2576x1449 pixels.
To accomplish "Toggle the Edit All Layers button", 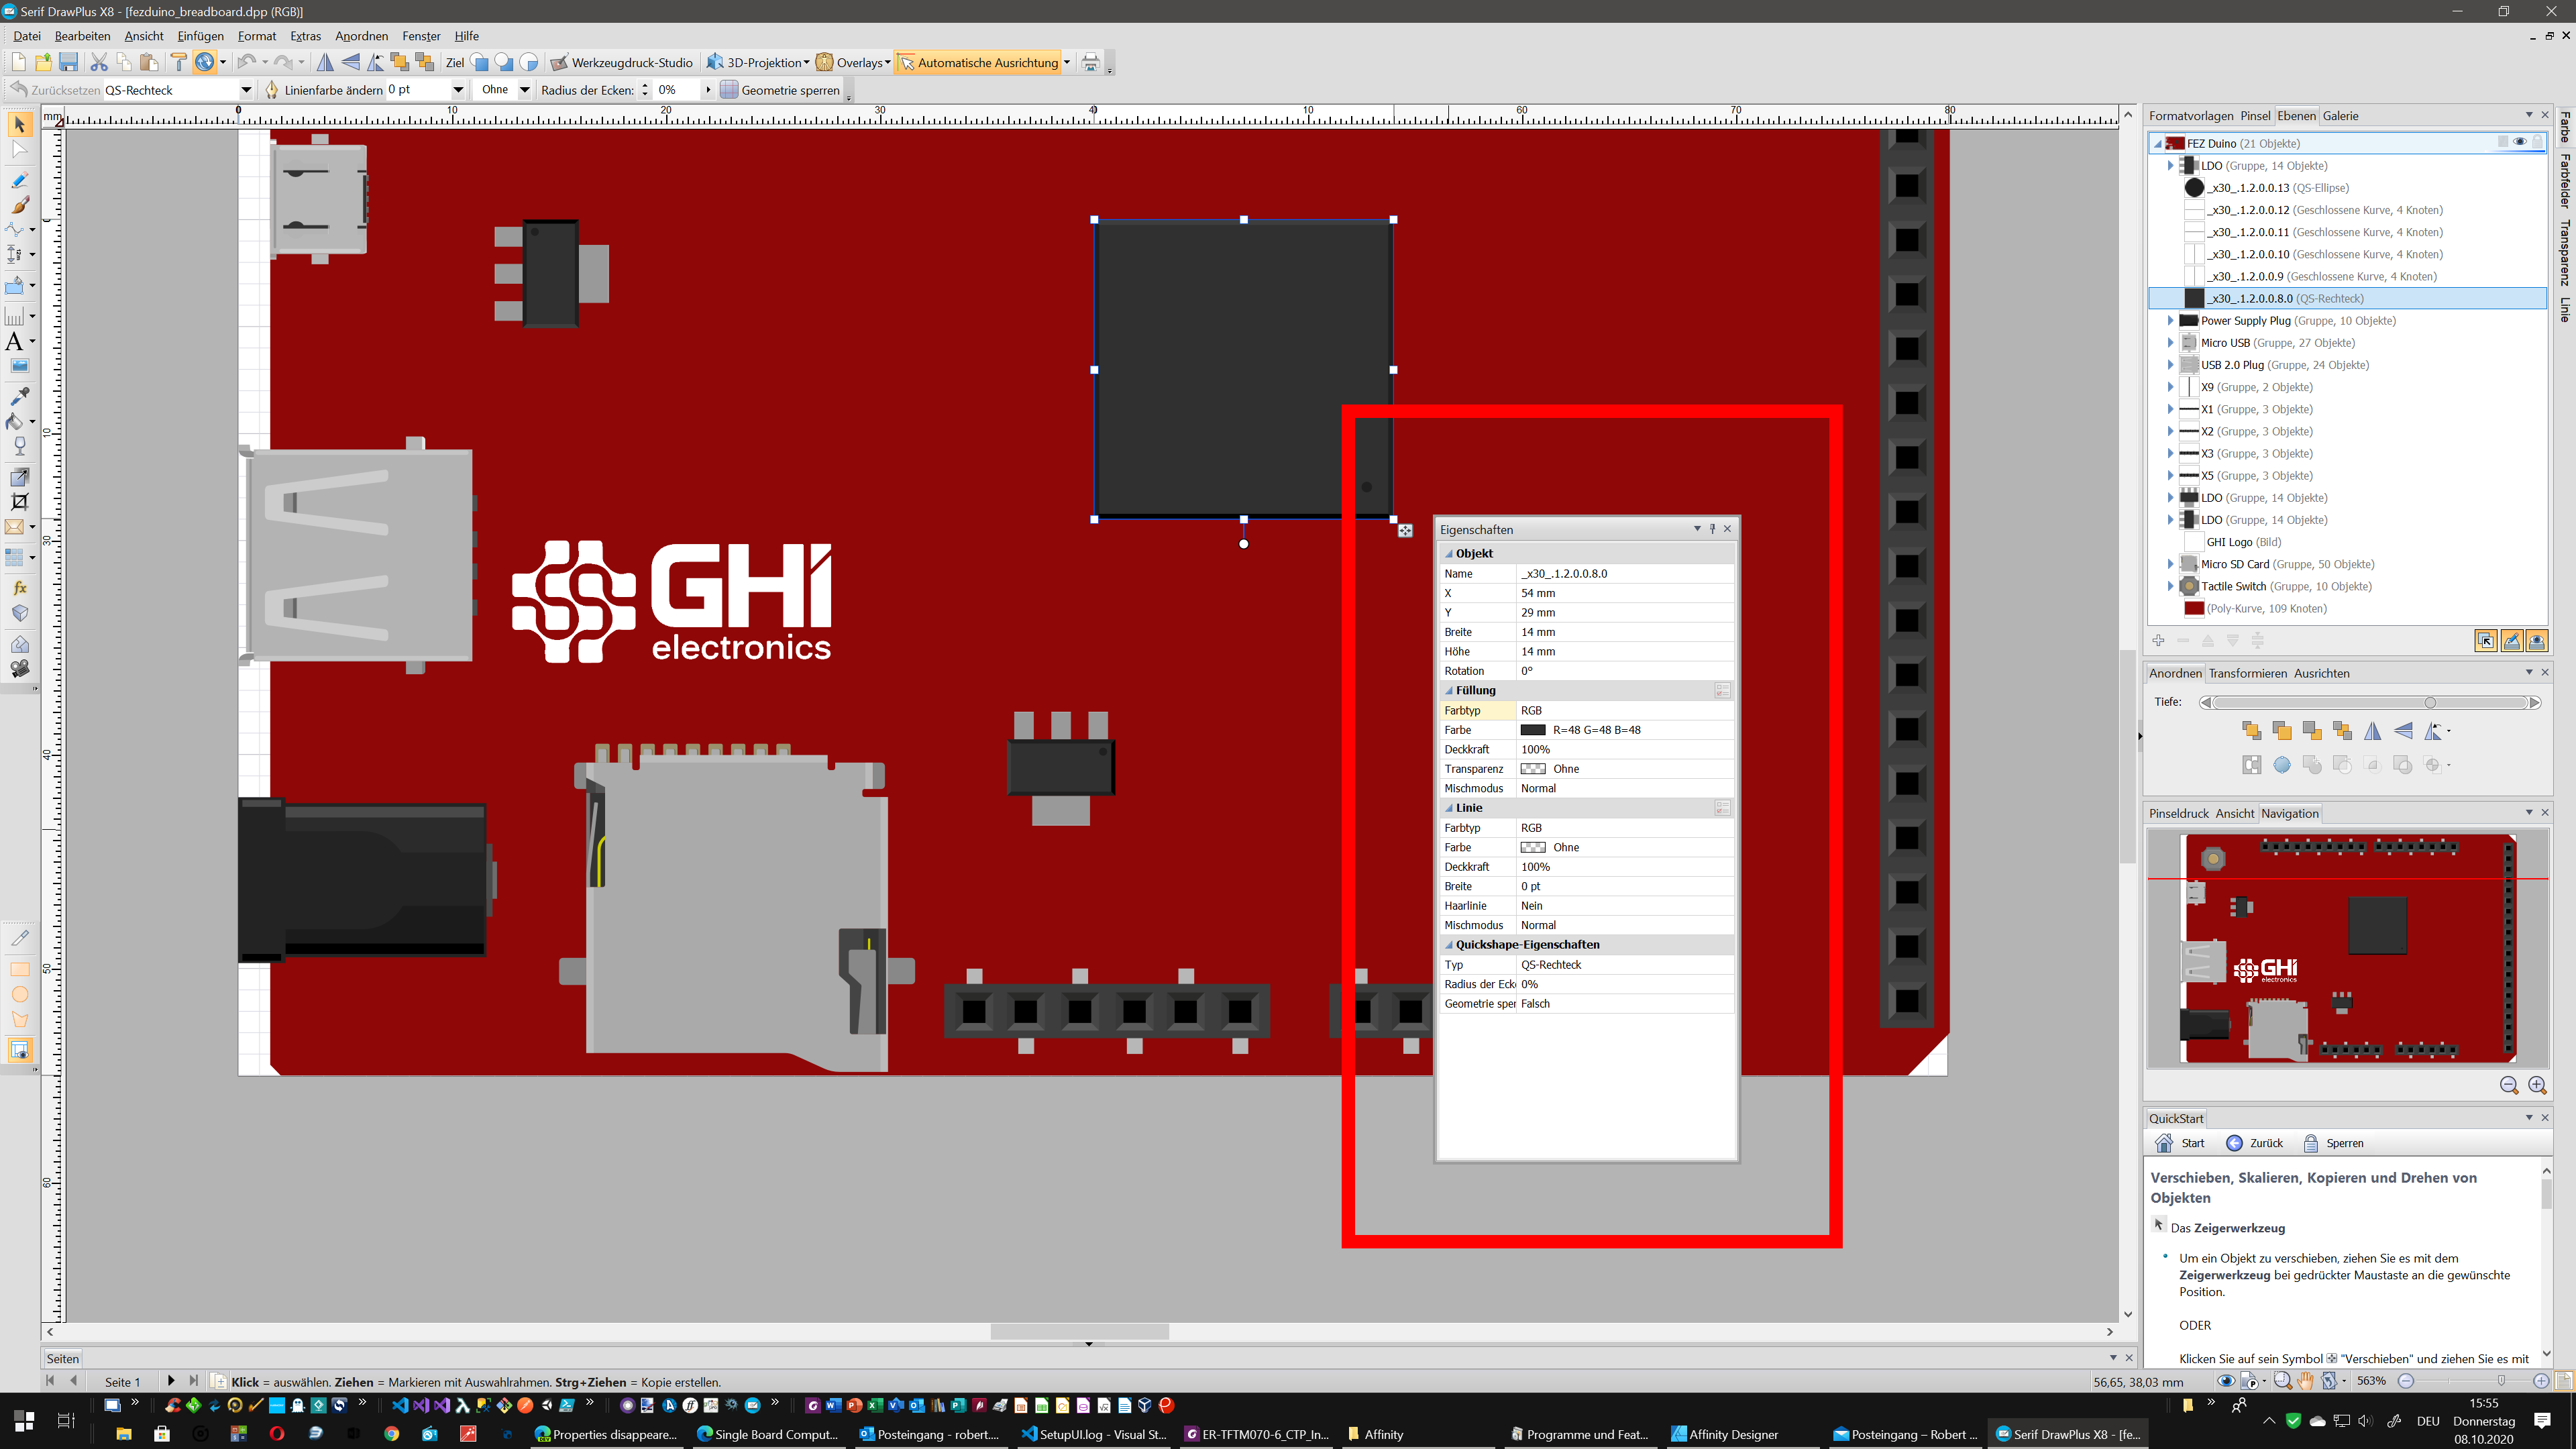I will 2511,641.
